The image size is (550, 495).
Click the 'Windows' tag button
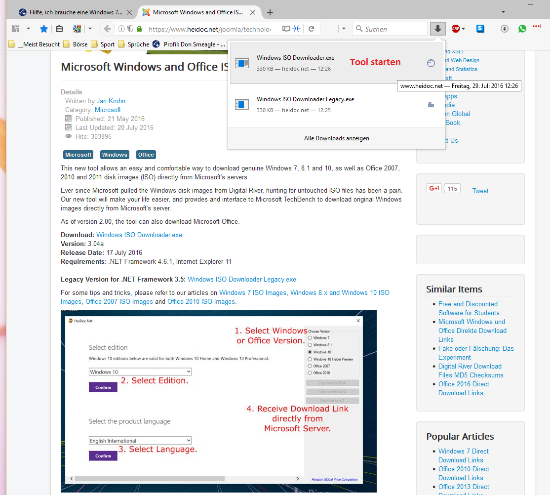tap(115, 155)
